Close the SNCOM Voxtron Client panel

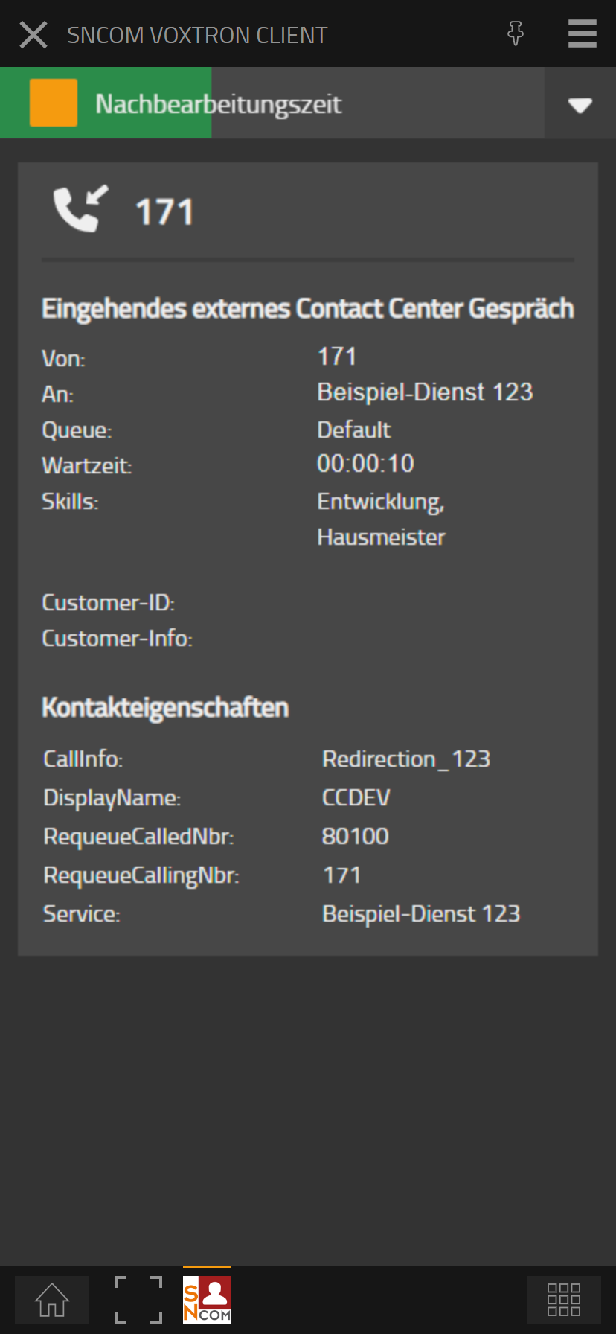(33, 35)
